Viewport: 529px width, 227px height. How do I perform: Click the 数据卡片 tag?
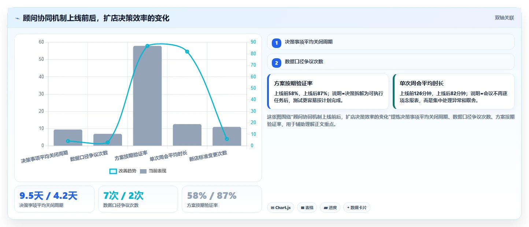pos(357,208)
